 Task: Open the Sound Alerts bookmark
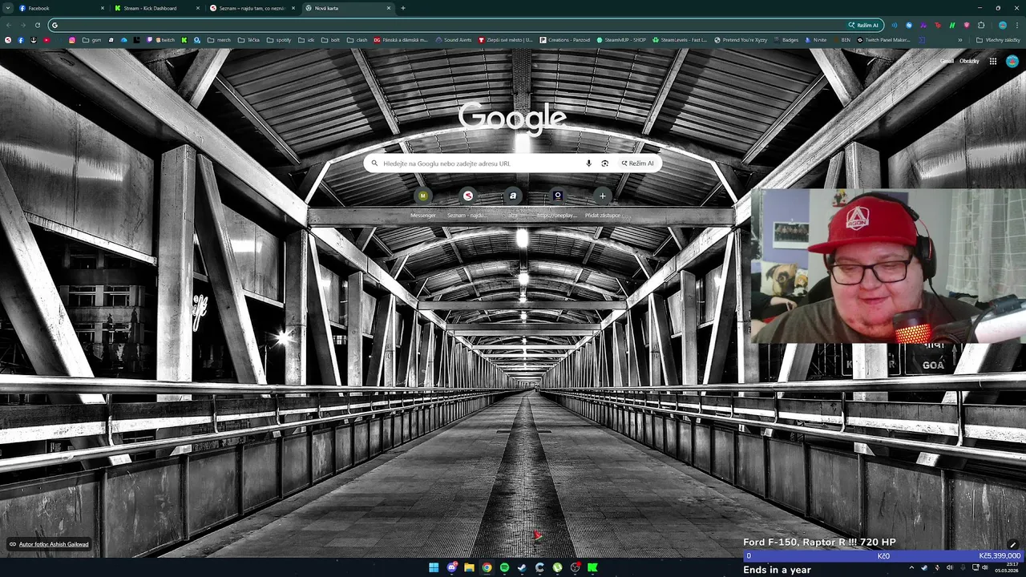point(454,40)
